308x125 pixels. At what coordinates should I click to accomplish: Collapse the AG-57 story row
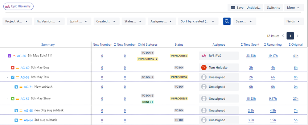pyautogui.click(x=7, y=99)
